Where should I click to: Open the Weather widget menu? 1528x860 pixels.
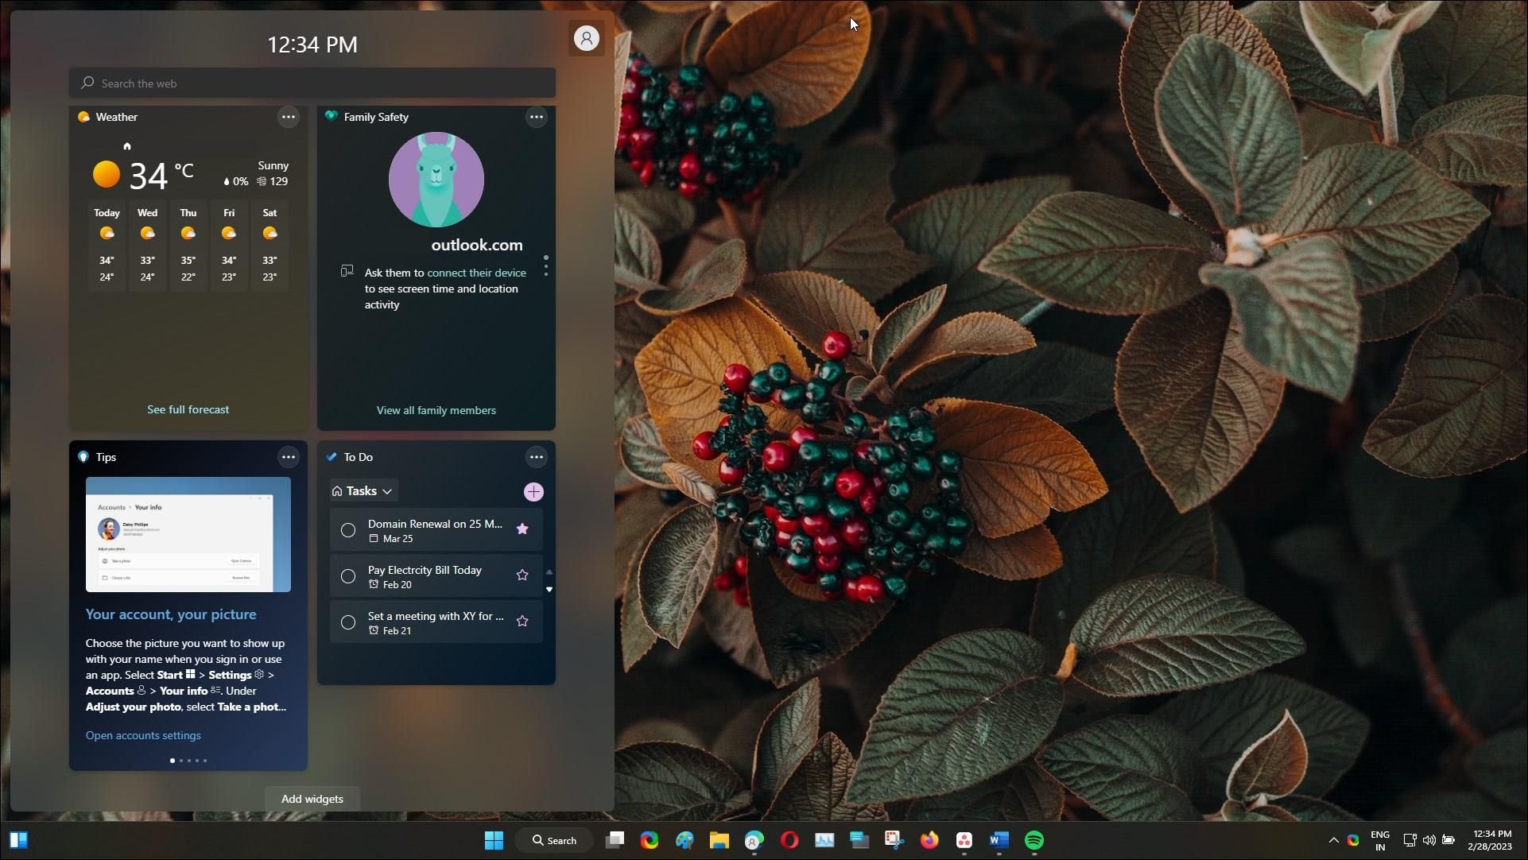(x=288, y=117)
